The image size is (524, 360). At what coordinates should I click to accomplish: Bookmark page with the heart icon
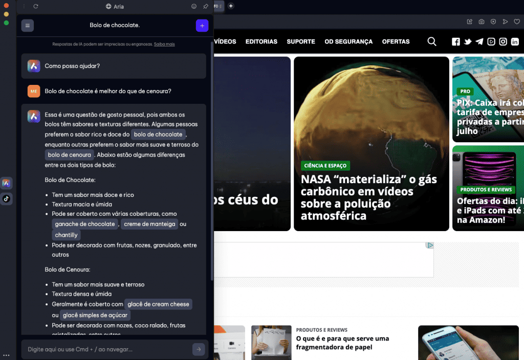[x=517, y=21]
